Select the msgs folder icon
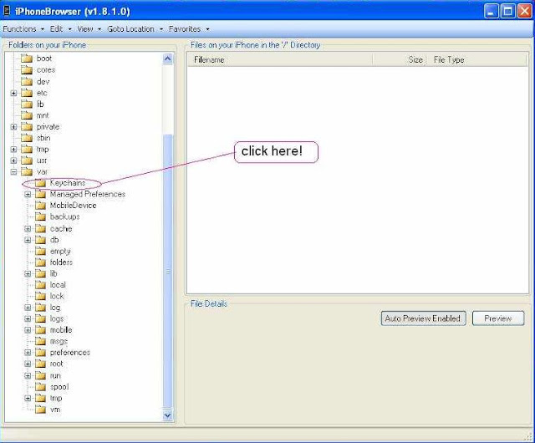535x443 pixels. tap(41, 341)
